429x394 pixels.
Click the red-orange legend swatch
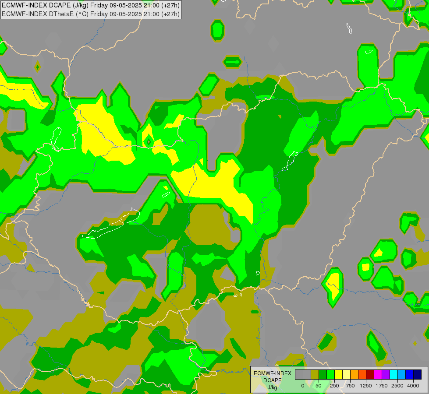pos(362,374)
